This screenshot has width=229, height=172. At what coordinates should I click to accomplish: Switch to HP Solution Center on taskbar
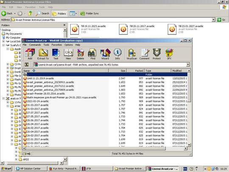coord(31,169)
